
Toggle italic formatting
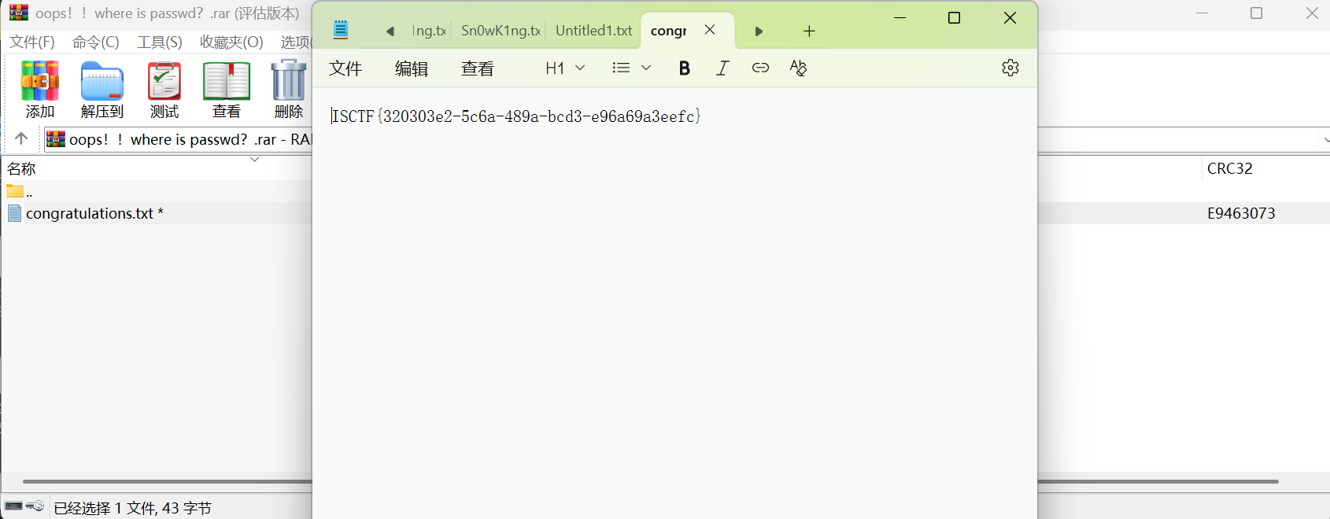coord(722,68)
